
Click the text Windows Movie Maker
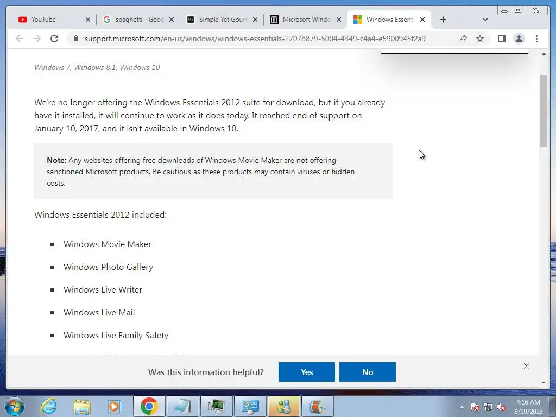(x=108, y=244)
